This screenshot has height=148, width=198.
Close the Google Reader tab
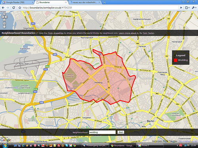(32, 2)
